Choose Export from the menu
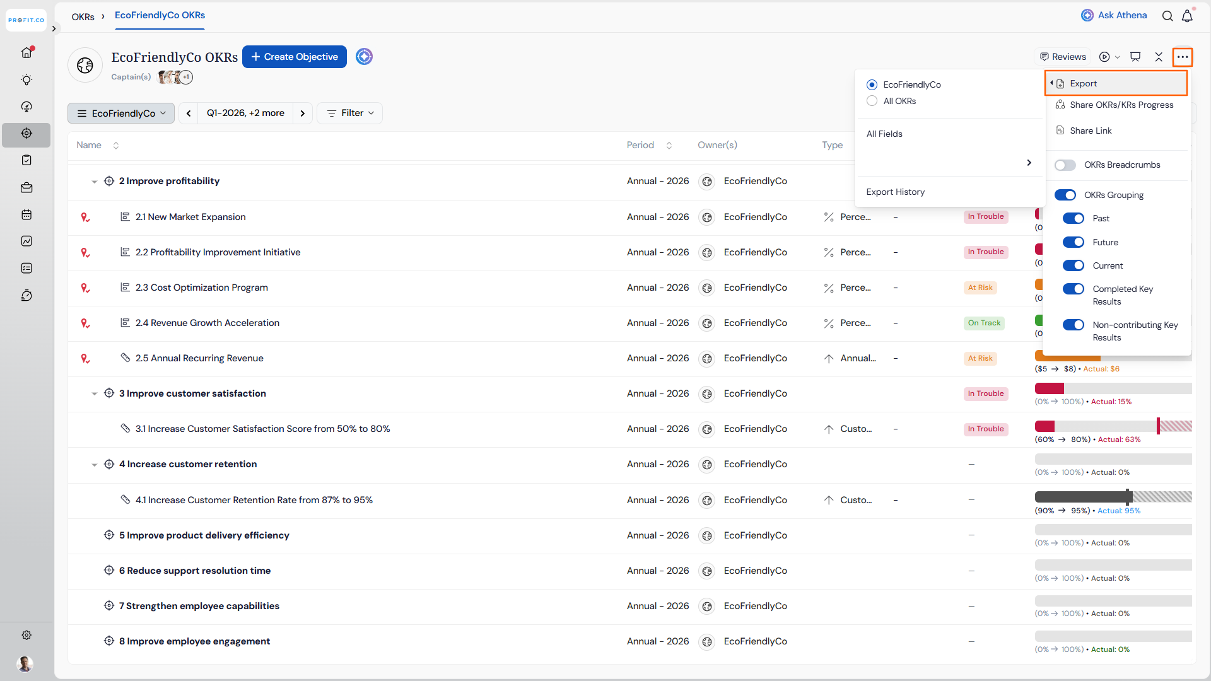 coord(1116,83)
